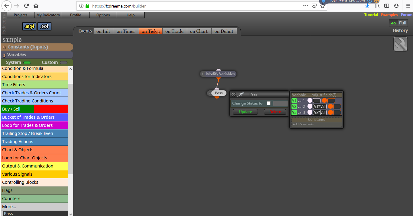
Task: Expand Trailing Stop / Break Even category
Action: click(x=34, y=133)
